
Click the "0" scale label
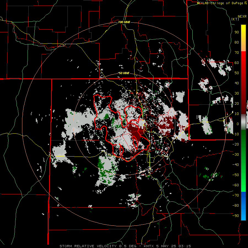[238, 124]
